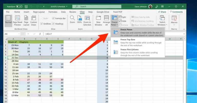Open the Help tab
The image size is (197, 103).
click(90, 12)
